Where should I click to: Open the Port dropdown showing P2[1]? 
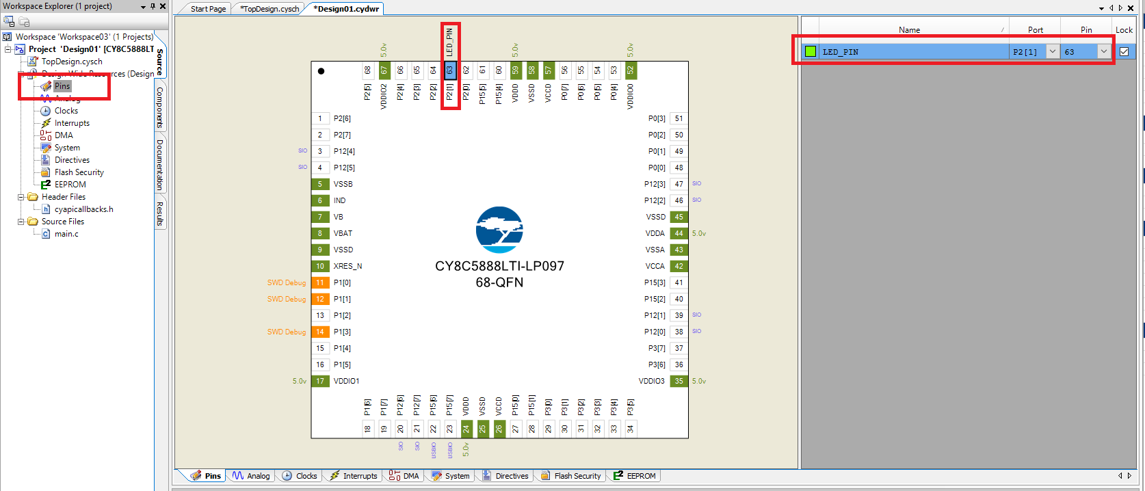pos(1053,51)
